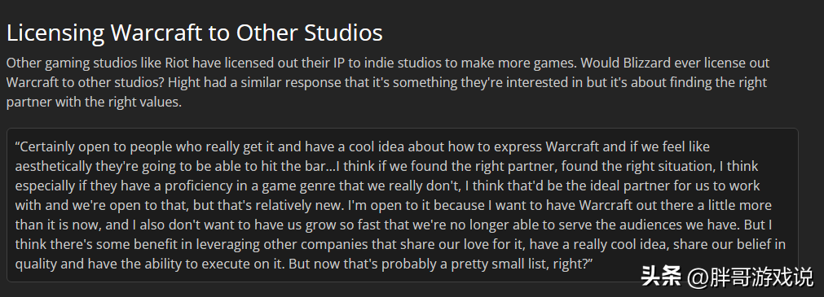
Task: Click "than it is now" in the quote
Action: 58,225
